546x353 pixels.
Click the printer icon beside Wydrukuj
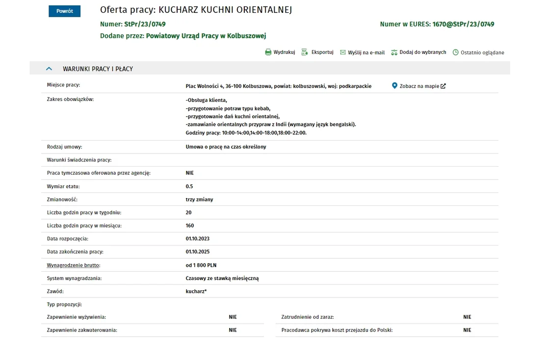click(x=268, y=52)
